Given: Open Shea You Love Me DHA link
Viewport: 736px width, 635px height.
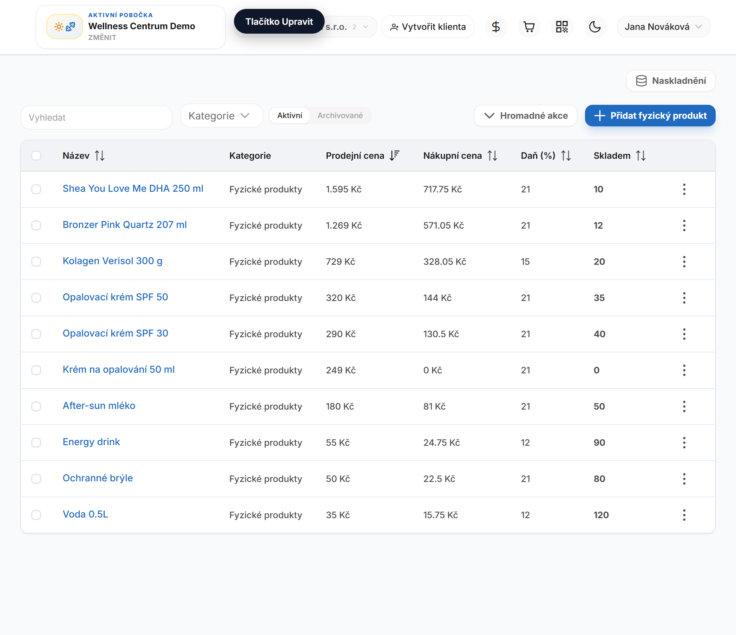Looking at the screenshot, I should click(x=133, y=189).
